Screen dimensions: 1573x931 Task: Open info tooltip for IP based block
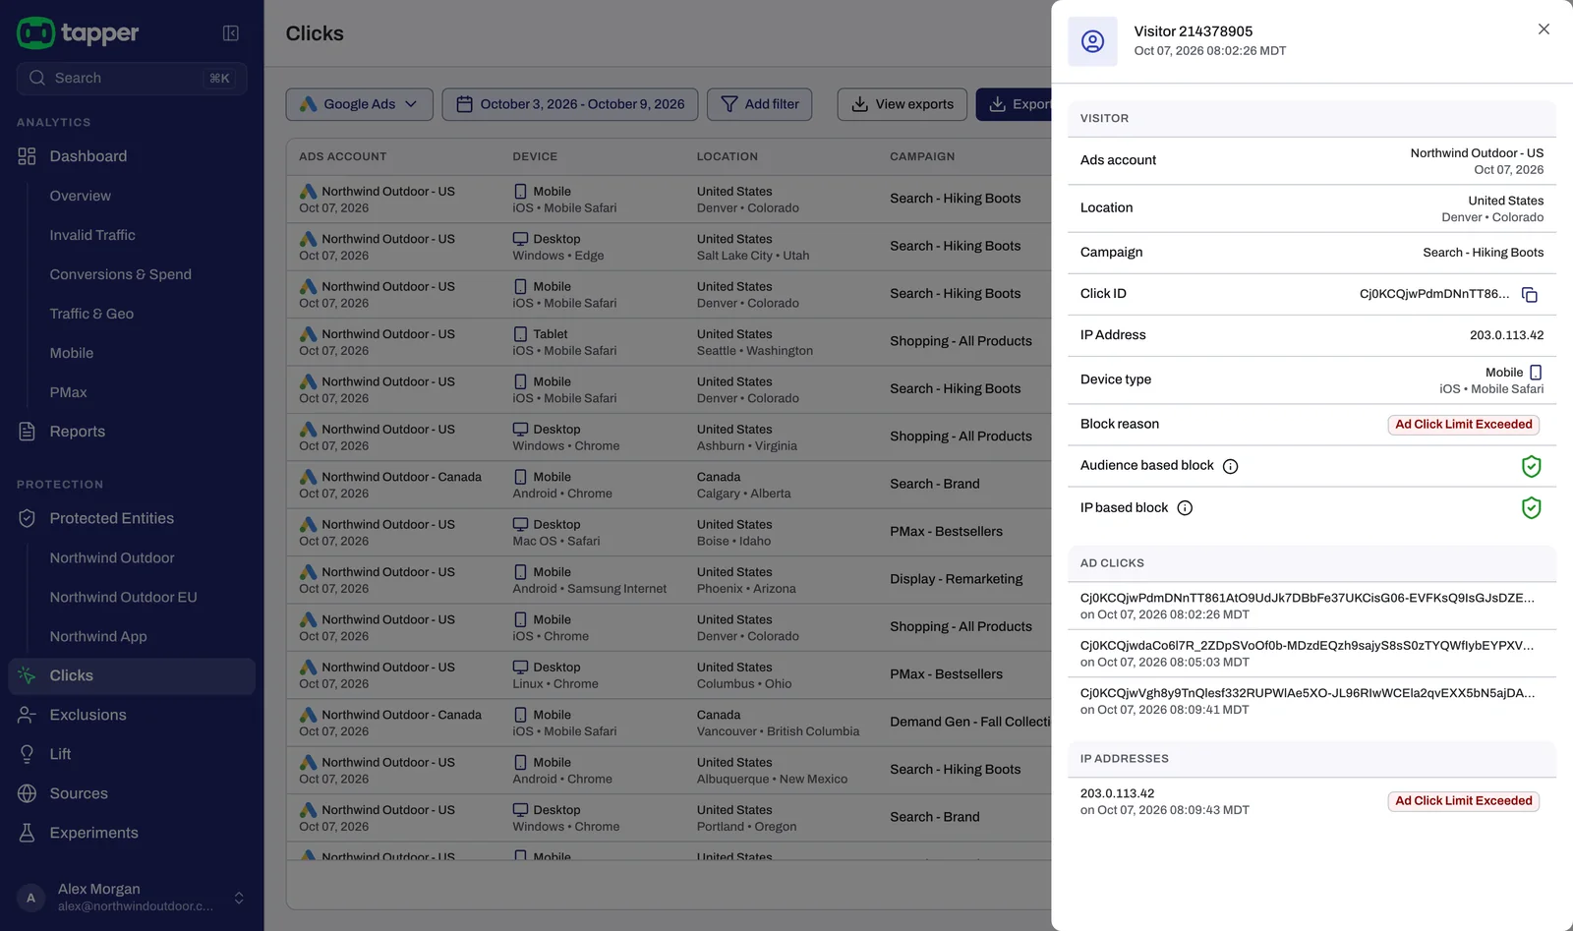1185,508
